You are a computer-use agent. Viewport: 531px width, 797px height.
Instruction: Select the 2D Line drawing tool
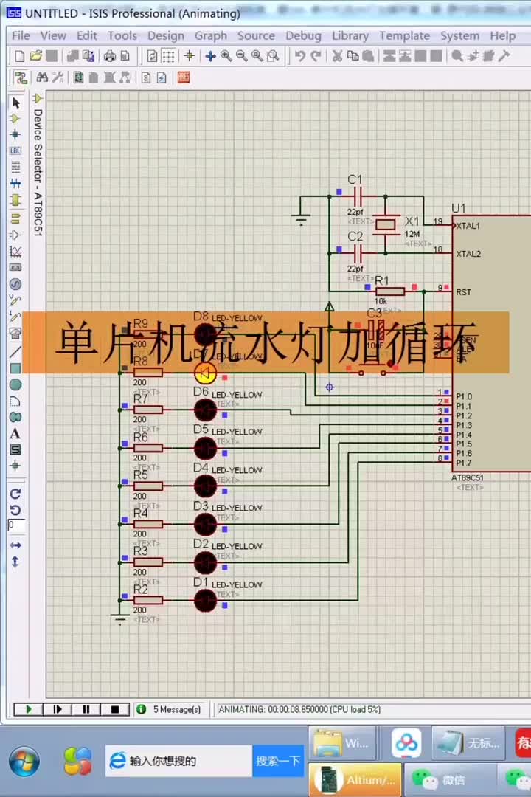[15, 352]
